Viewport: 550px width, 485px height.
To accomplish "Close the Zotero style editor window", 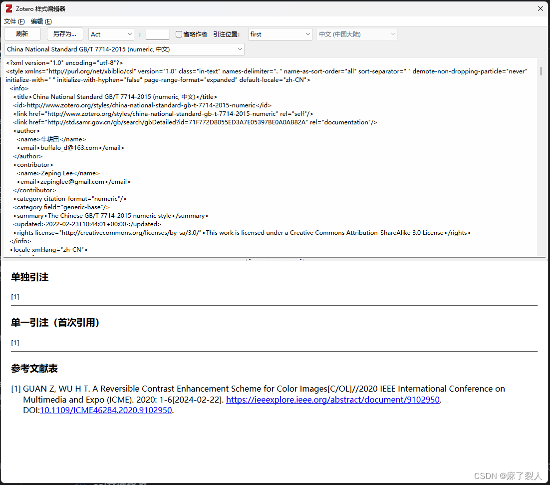I will [x=540, y=9].
